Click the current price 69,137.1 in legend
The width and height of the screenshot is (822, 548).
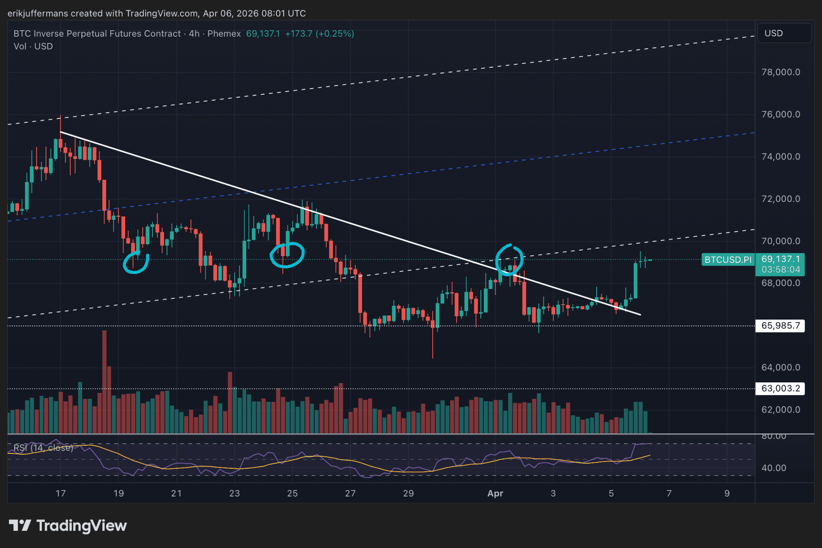tap(263, 34)
